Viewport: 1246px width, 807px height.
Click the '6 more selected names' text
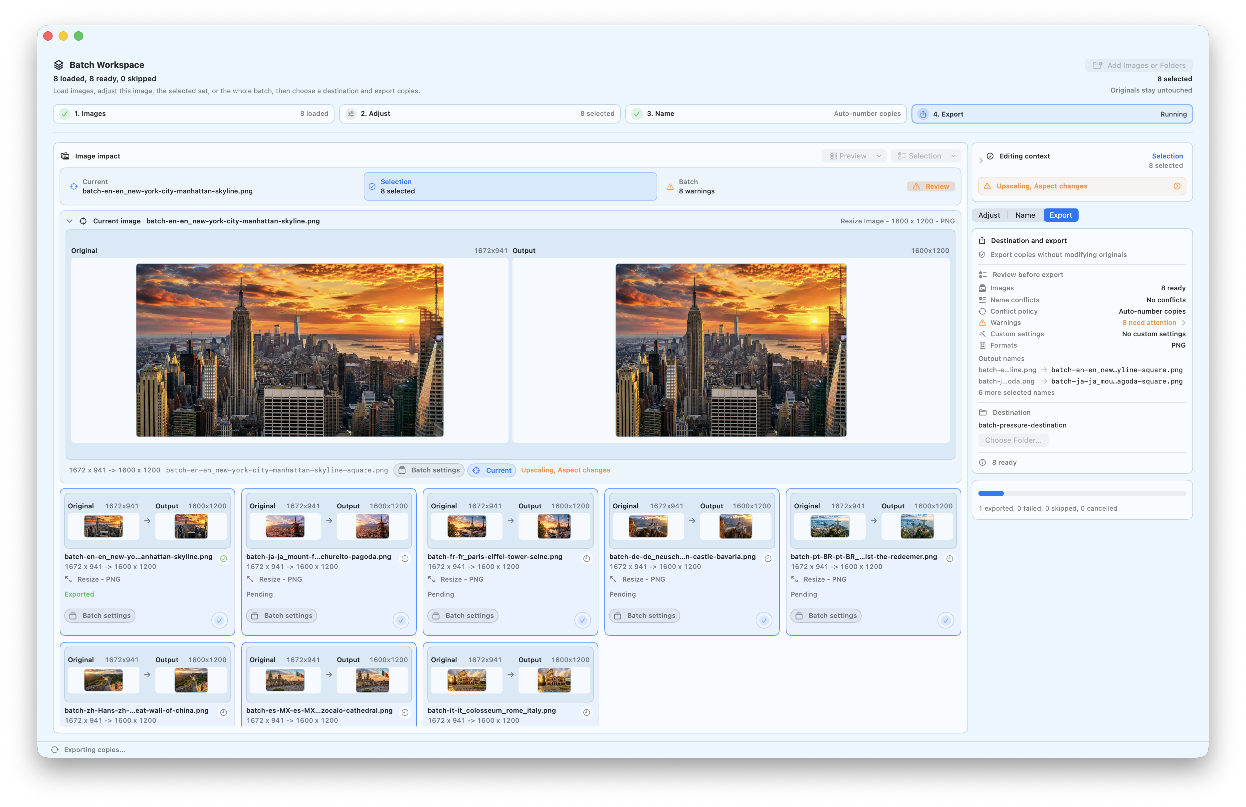pos(1016,393)
